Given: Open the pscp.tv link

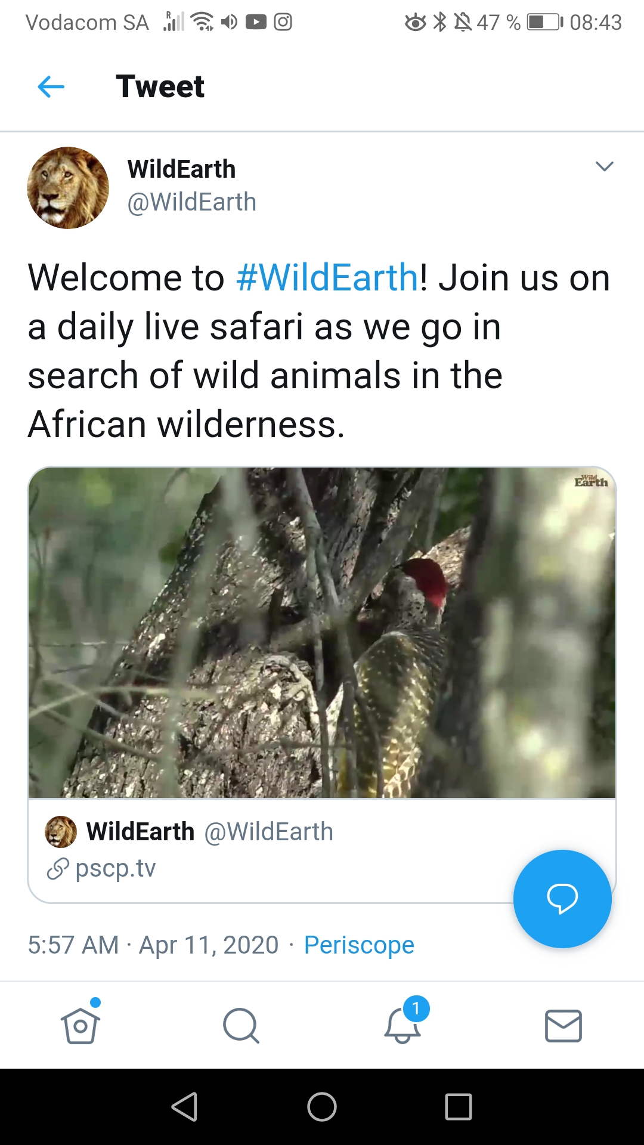Looking at the screenshot, I should 115,868.
